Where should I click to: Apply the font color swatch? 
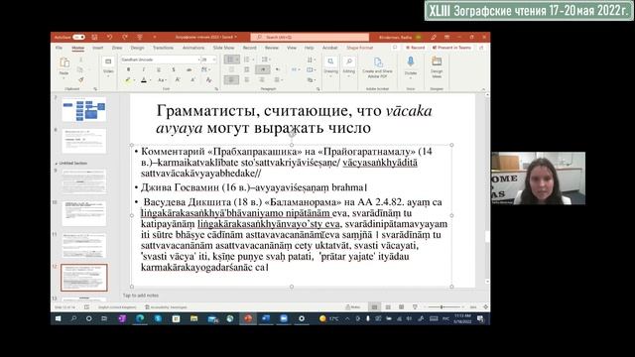click(x=144, y=80)
